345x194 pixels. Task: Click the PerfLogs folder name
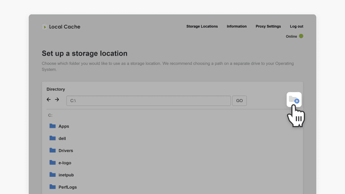67,187
